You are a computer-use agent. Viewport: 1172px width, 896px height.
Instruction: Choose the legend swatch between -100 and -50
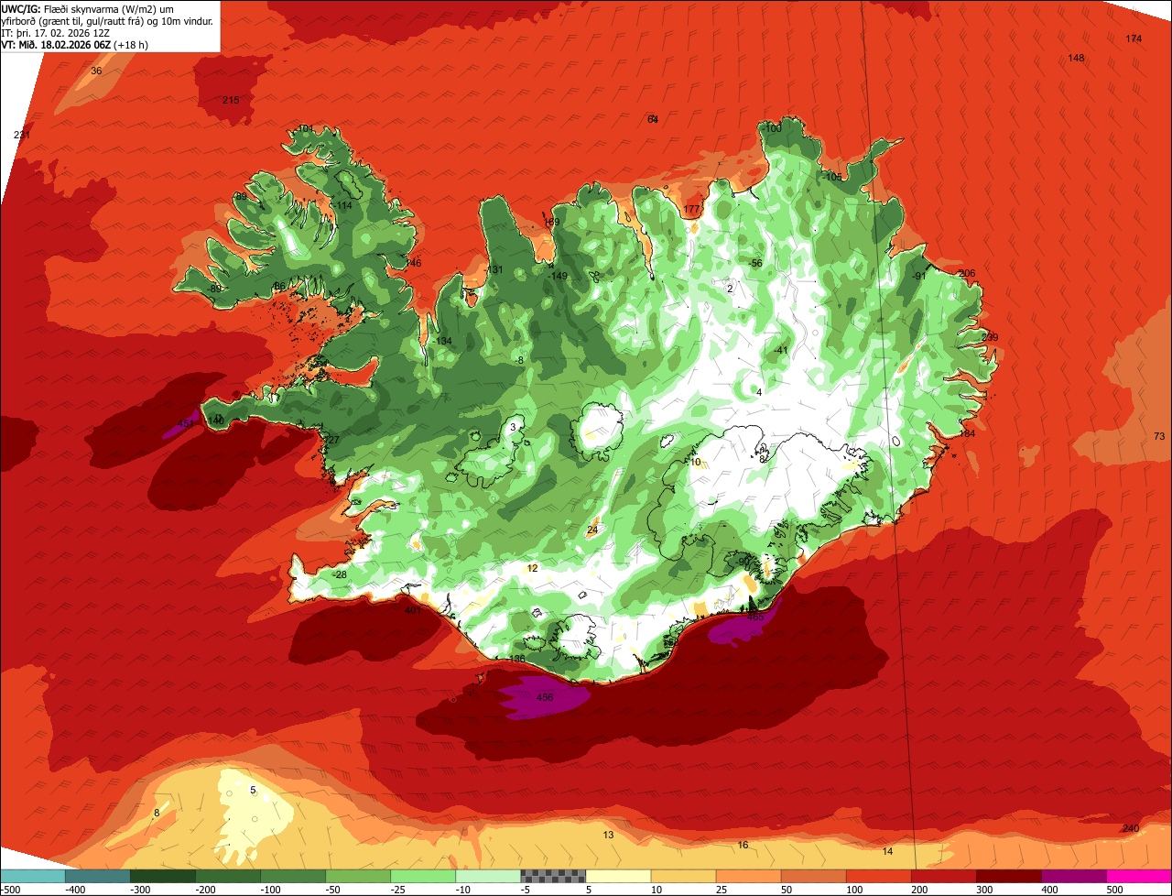(293, 876)
